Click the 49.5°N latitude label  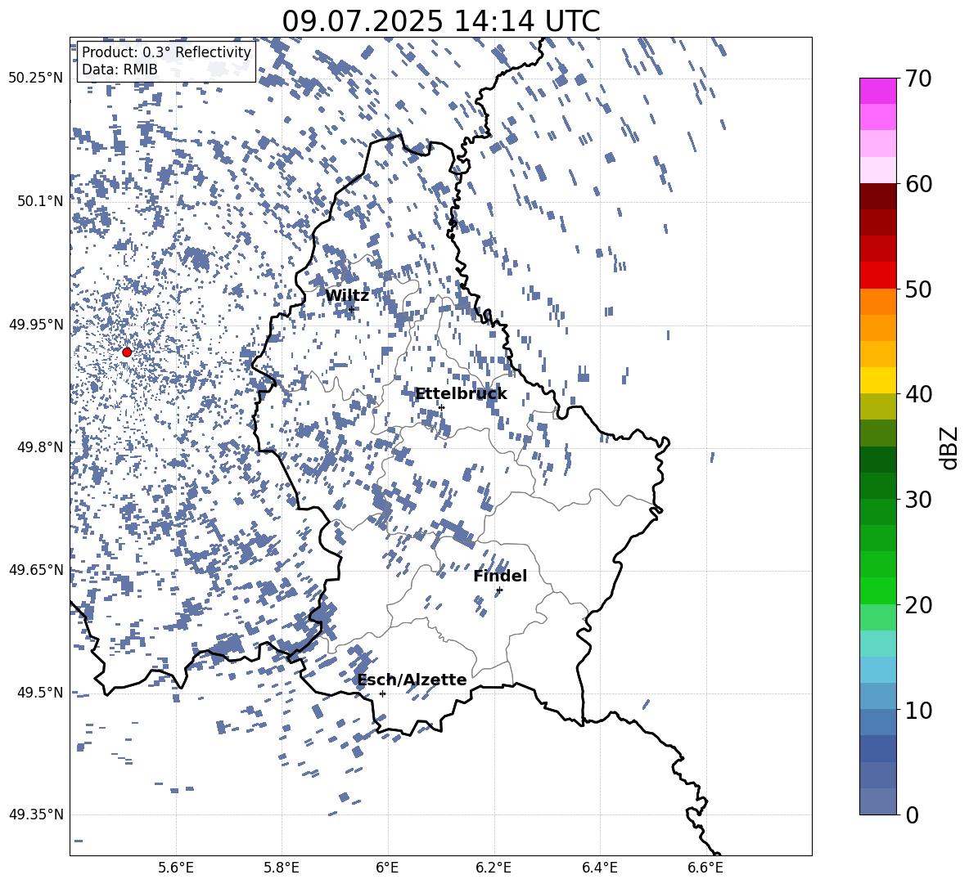pos(39,693)
